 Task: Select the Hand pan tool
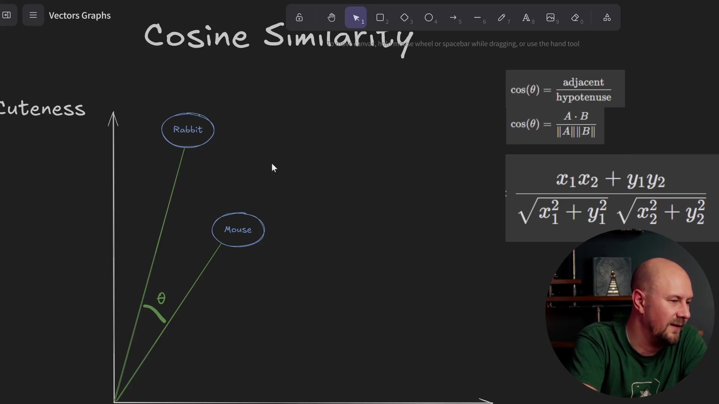[331, 18]
